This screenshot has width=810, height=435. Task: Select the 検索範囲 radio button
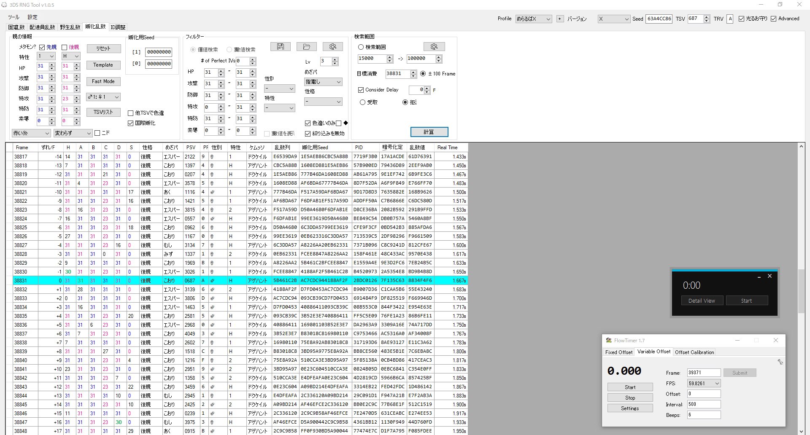[x=361, y=47]
